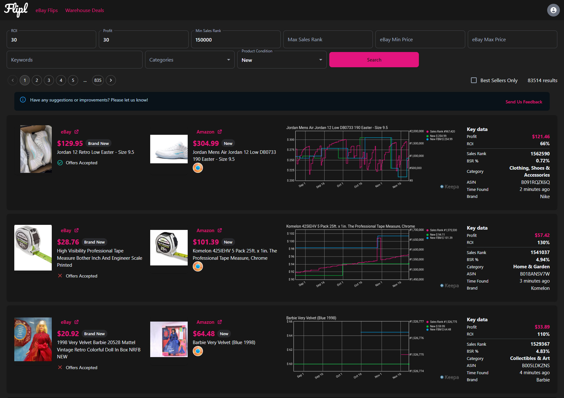The width and height of the screenshot is (564, 398).
Task: Open Amazon blue Barbie box thumbnail
Action: tap(169, 339)
